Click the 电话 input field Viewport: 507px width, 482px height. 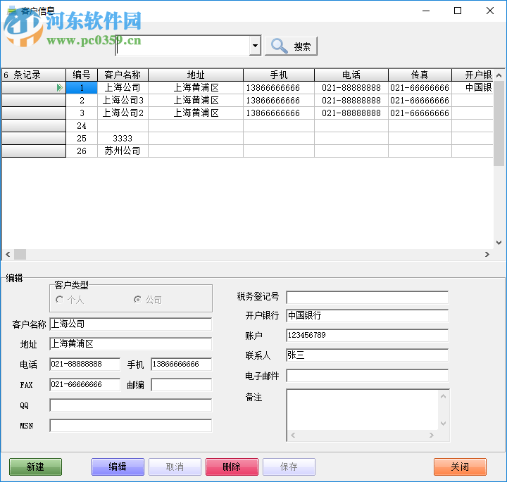click(x=84, y=364)
